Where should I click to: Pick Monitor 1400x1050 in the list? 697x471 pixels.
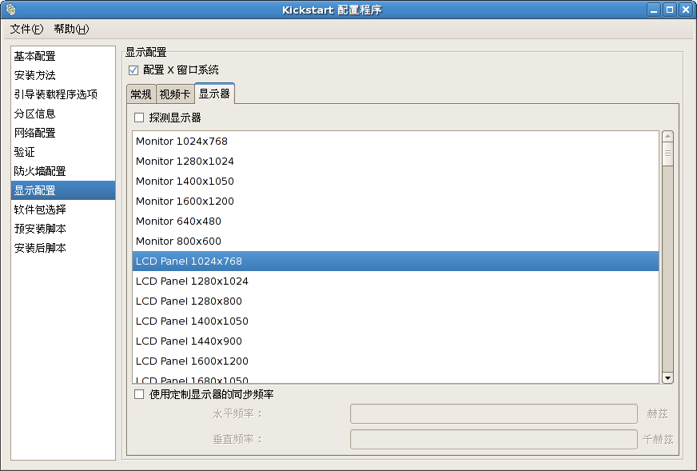(396, 181)
